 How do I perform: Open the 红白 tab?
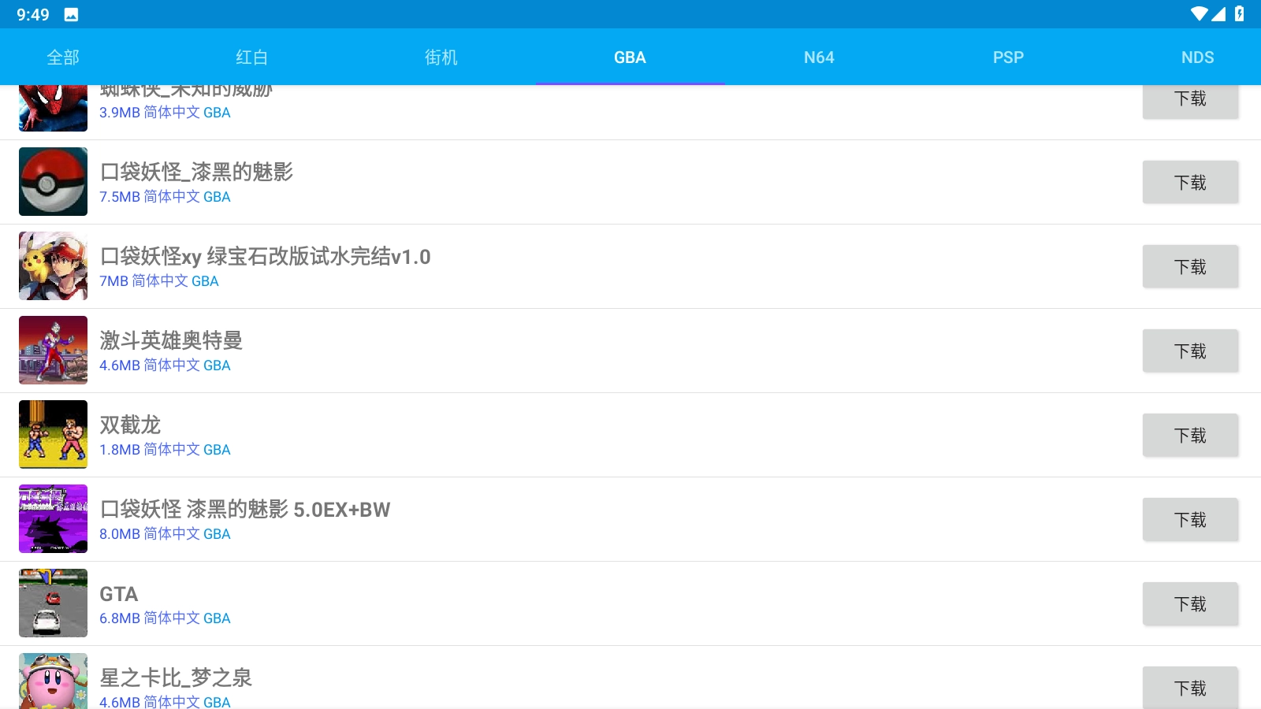point(252,58)
